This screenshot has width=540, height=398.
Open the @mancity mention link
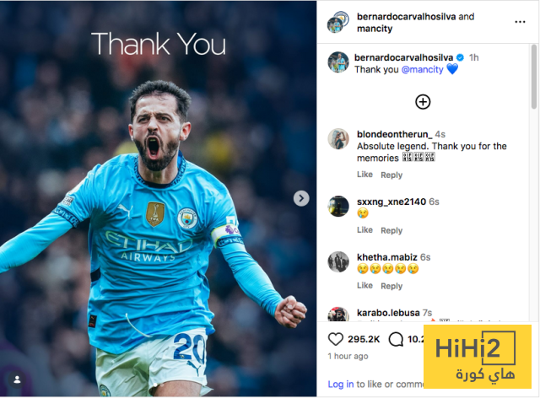(x=422, y=69)
